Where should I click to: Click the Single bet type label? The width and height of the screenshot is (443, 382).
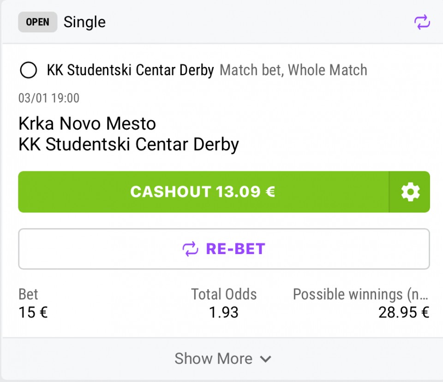(x=84, y=22)
